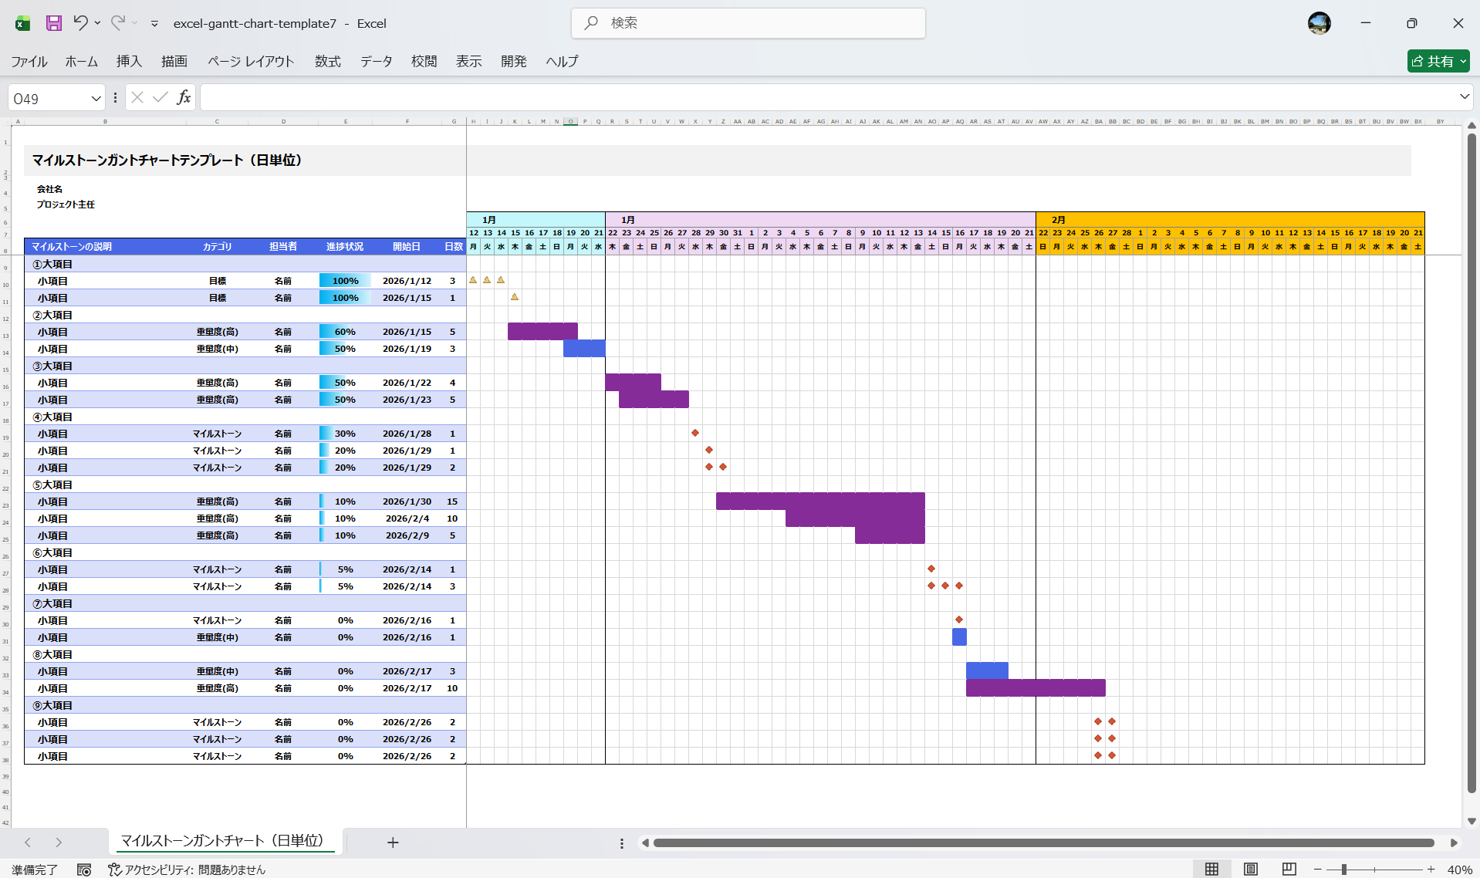Switch to Page Layout view icon
The height and width of the screenshot is (878, 1480).
pyautogui.click(x=1251, y=870)
